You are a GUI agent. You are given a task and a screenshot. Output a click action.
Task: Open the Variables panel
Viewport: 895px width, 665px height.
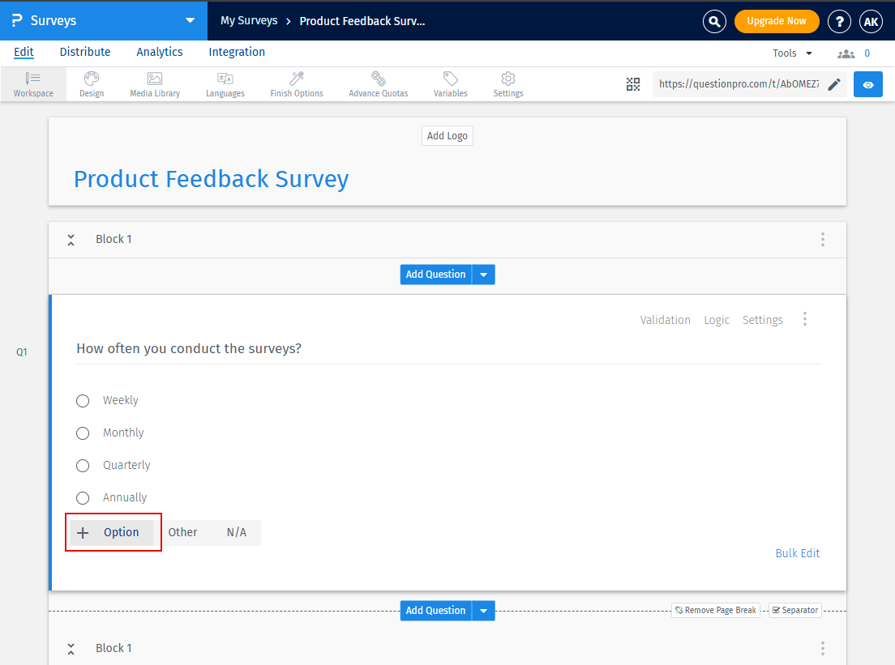[x=450, y=84]
